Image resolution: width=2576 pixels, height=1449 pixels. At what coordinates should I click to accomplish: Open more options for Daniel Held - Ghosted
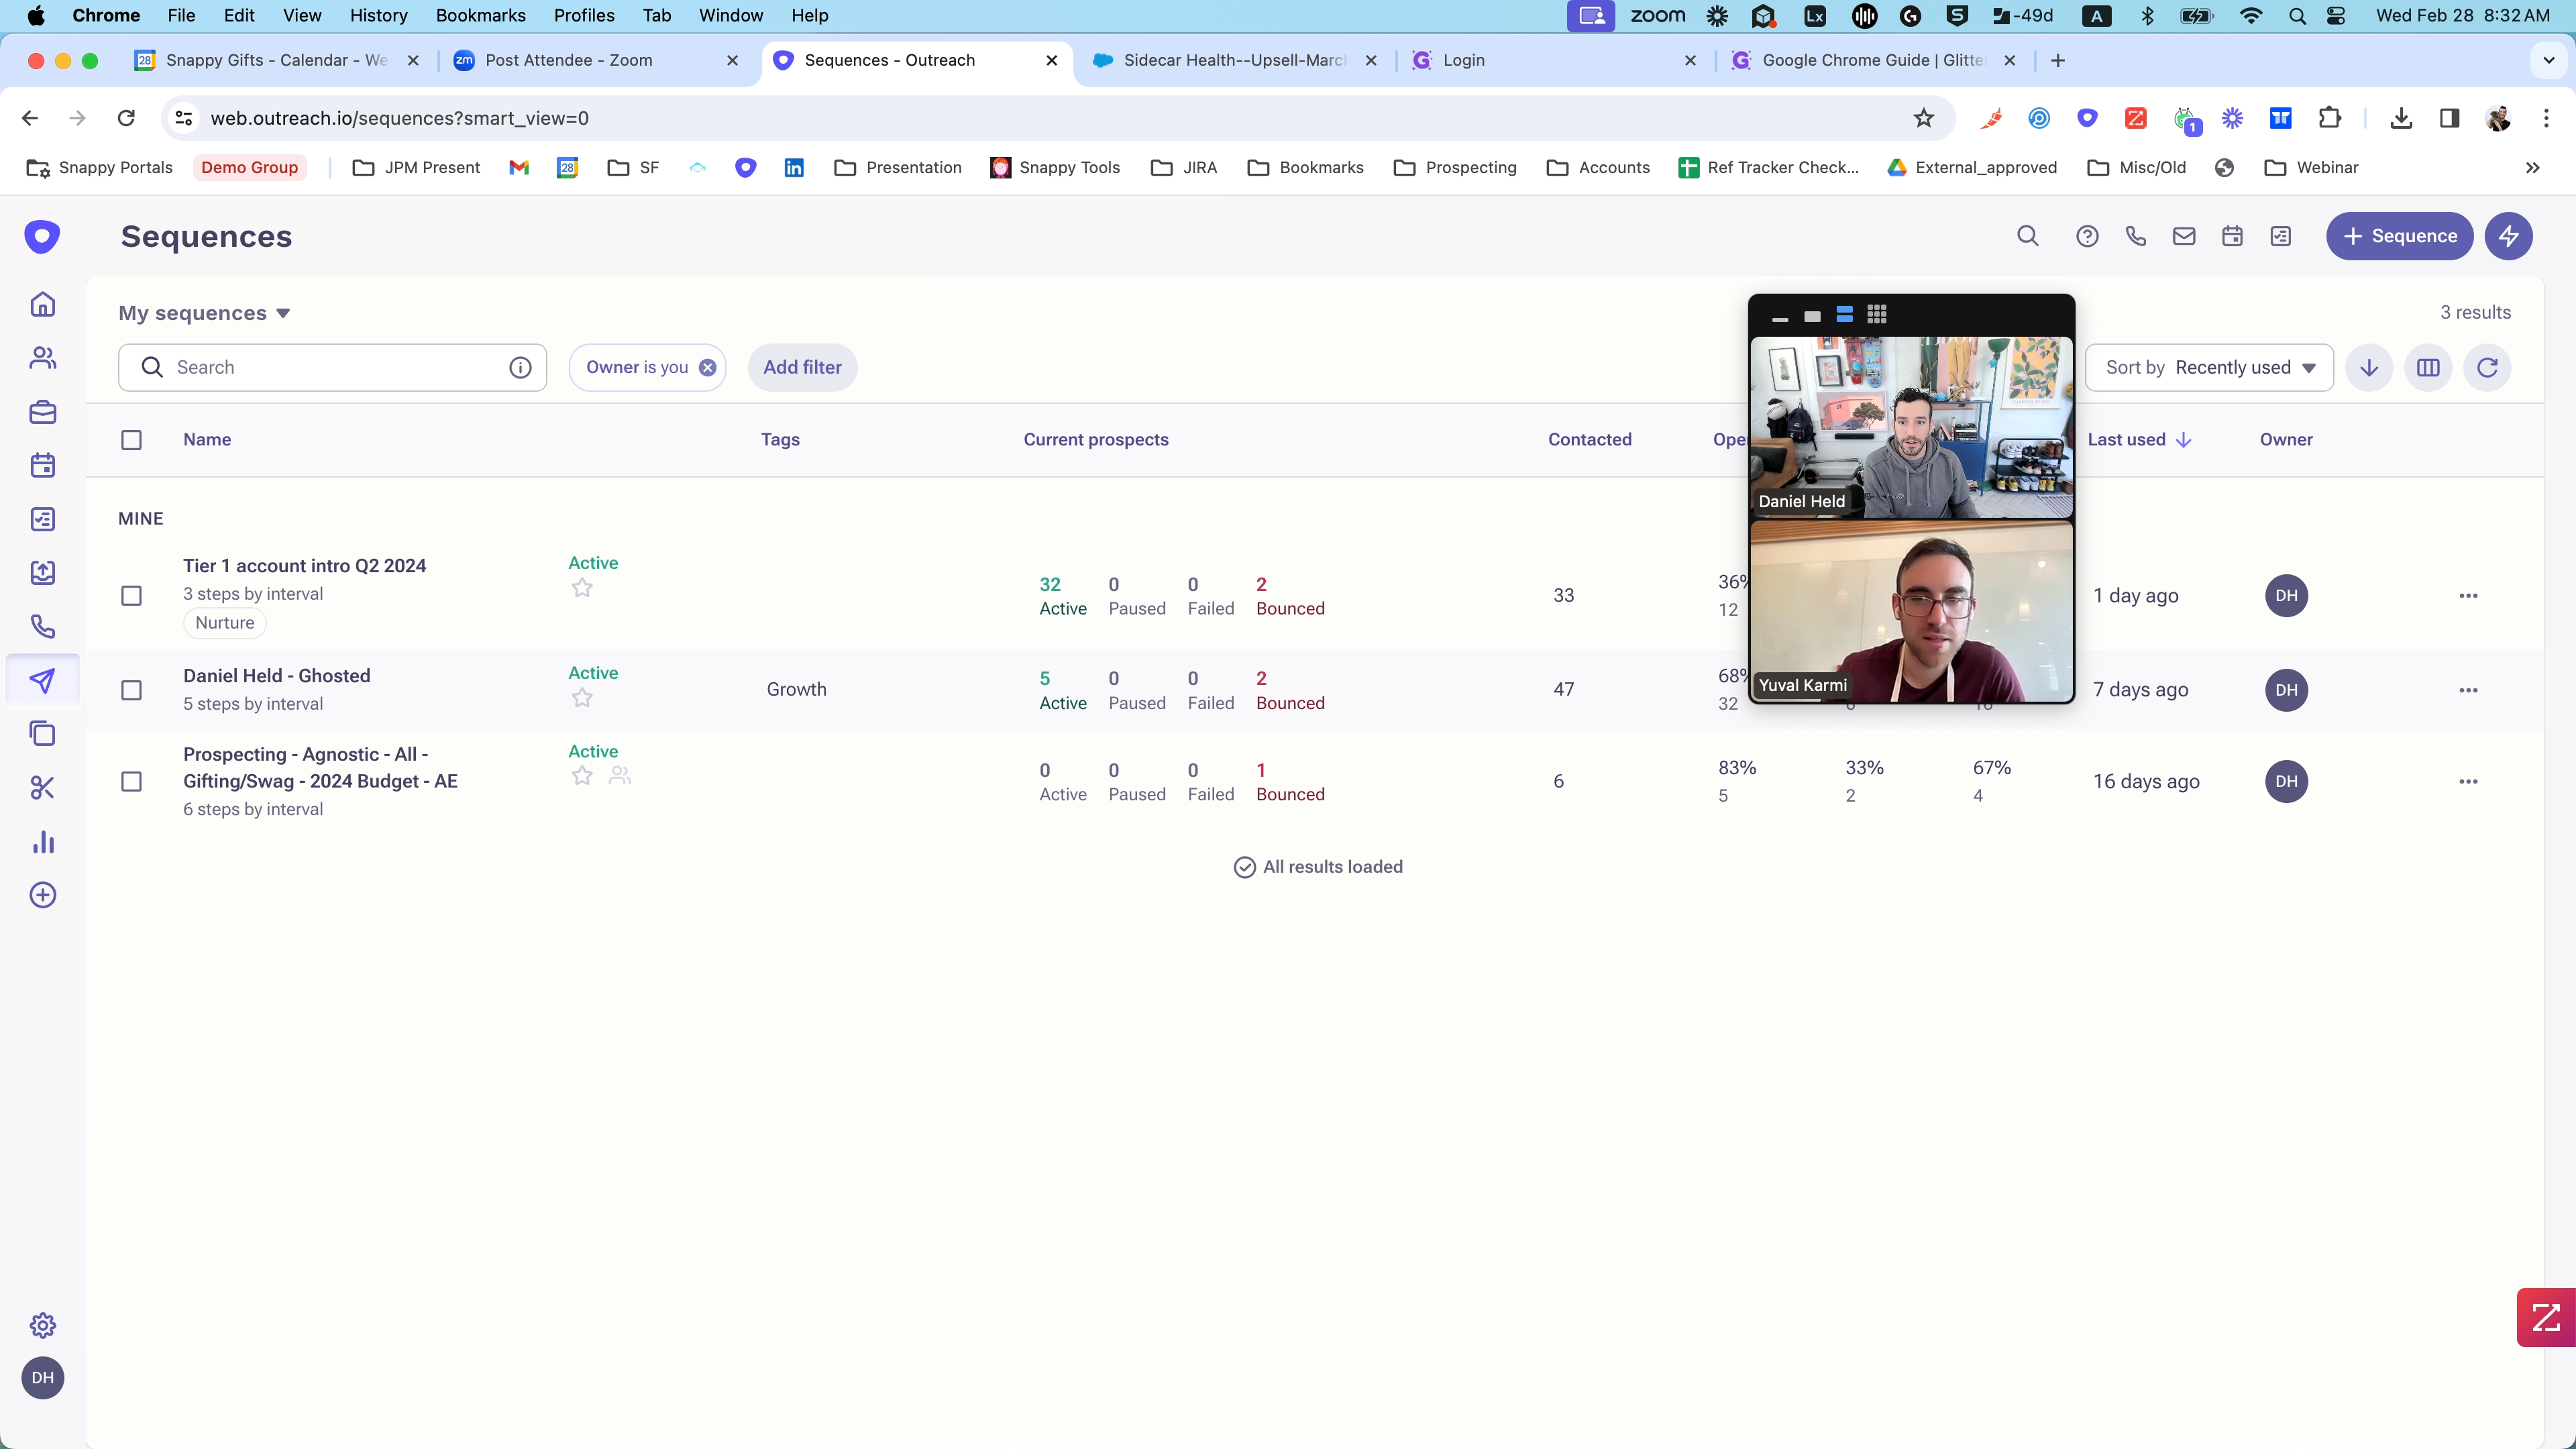[2468, 690]
